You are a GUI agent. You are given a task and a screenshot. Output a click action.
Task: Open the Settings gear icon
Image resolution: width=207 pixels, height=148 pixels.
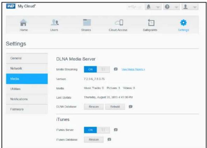click(184, 23)
